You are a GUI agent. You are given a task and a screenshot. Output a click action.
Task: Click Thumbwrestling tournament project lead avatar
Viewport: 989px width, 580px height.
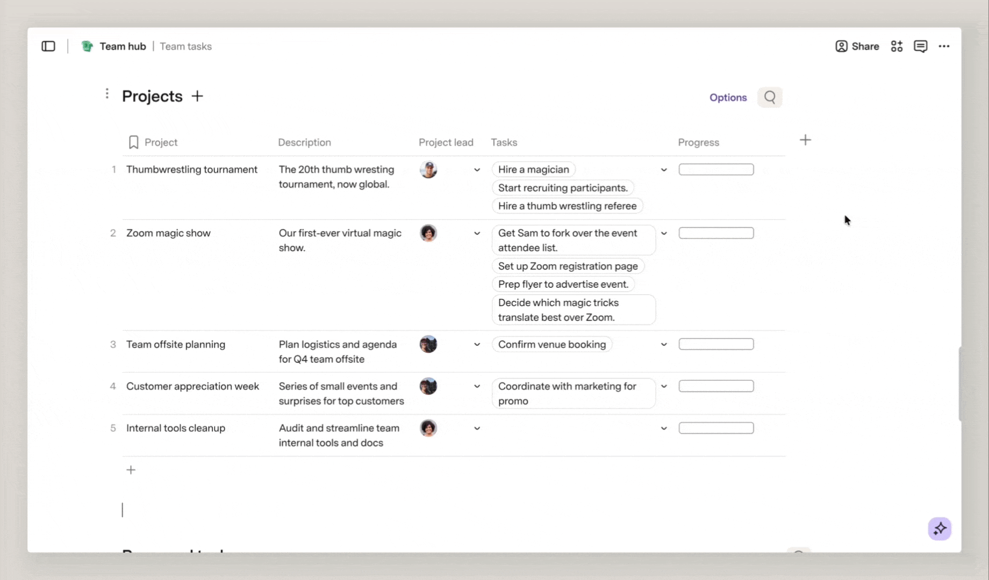click(x=428, y=170)
